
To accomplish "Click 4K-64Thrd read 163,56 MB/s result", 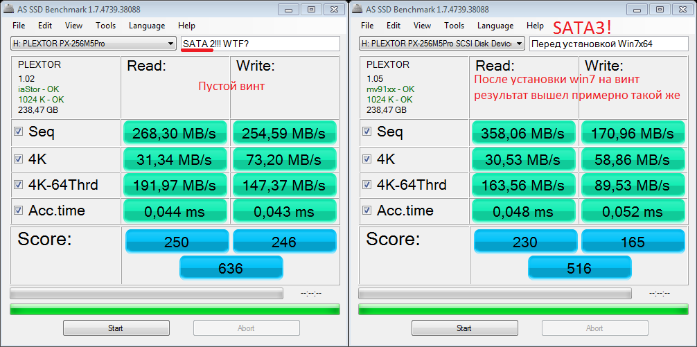I will (x=524, y=185).
